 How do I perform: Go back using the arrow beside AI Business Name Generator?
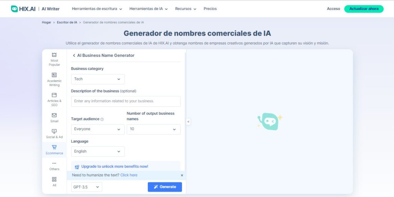pyautogui.click(x=74, y=55)
